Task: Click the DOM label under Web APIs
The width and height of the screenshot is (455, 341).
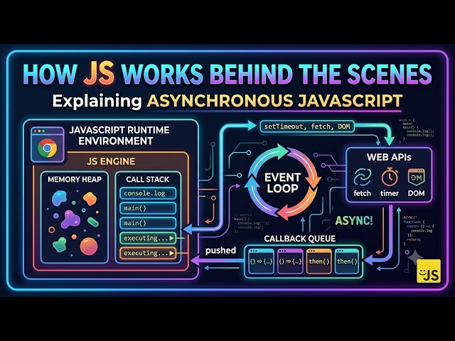Action: (x=416, y=193)
